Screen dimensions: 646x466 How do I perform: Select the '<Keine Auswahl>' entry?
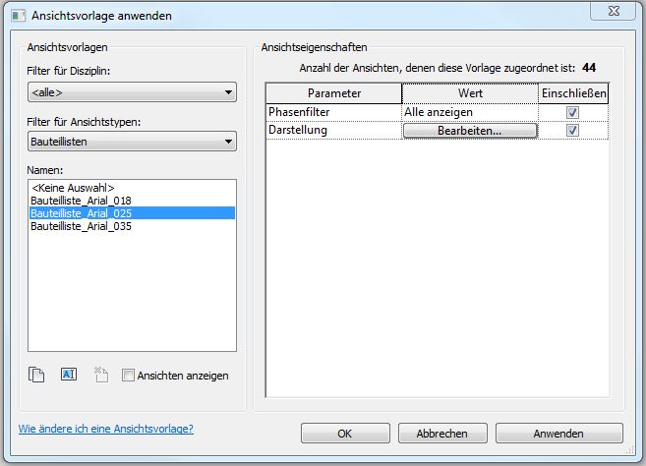coord(73,187)
